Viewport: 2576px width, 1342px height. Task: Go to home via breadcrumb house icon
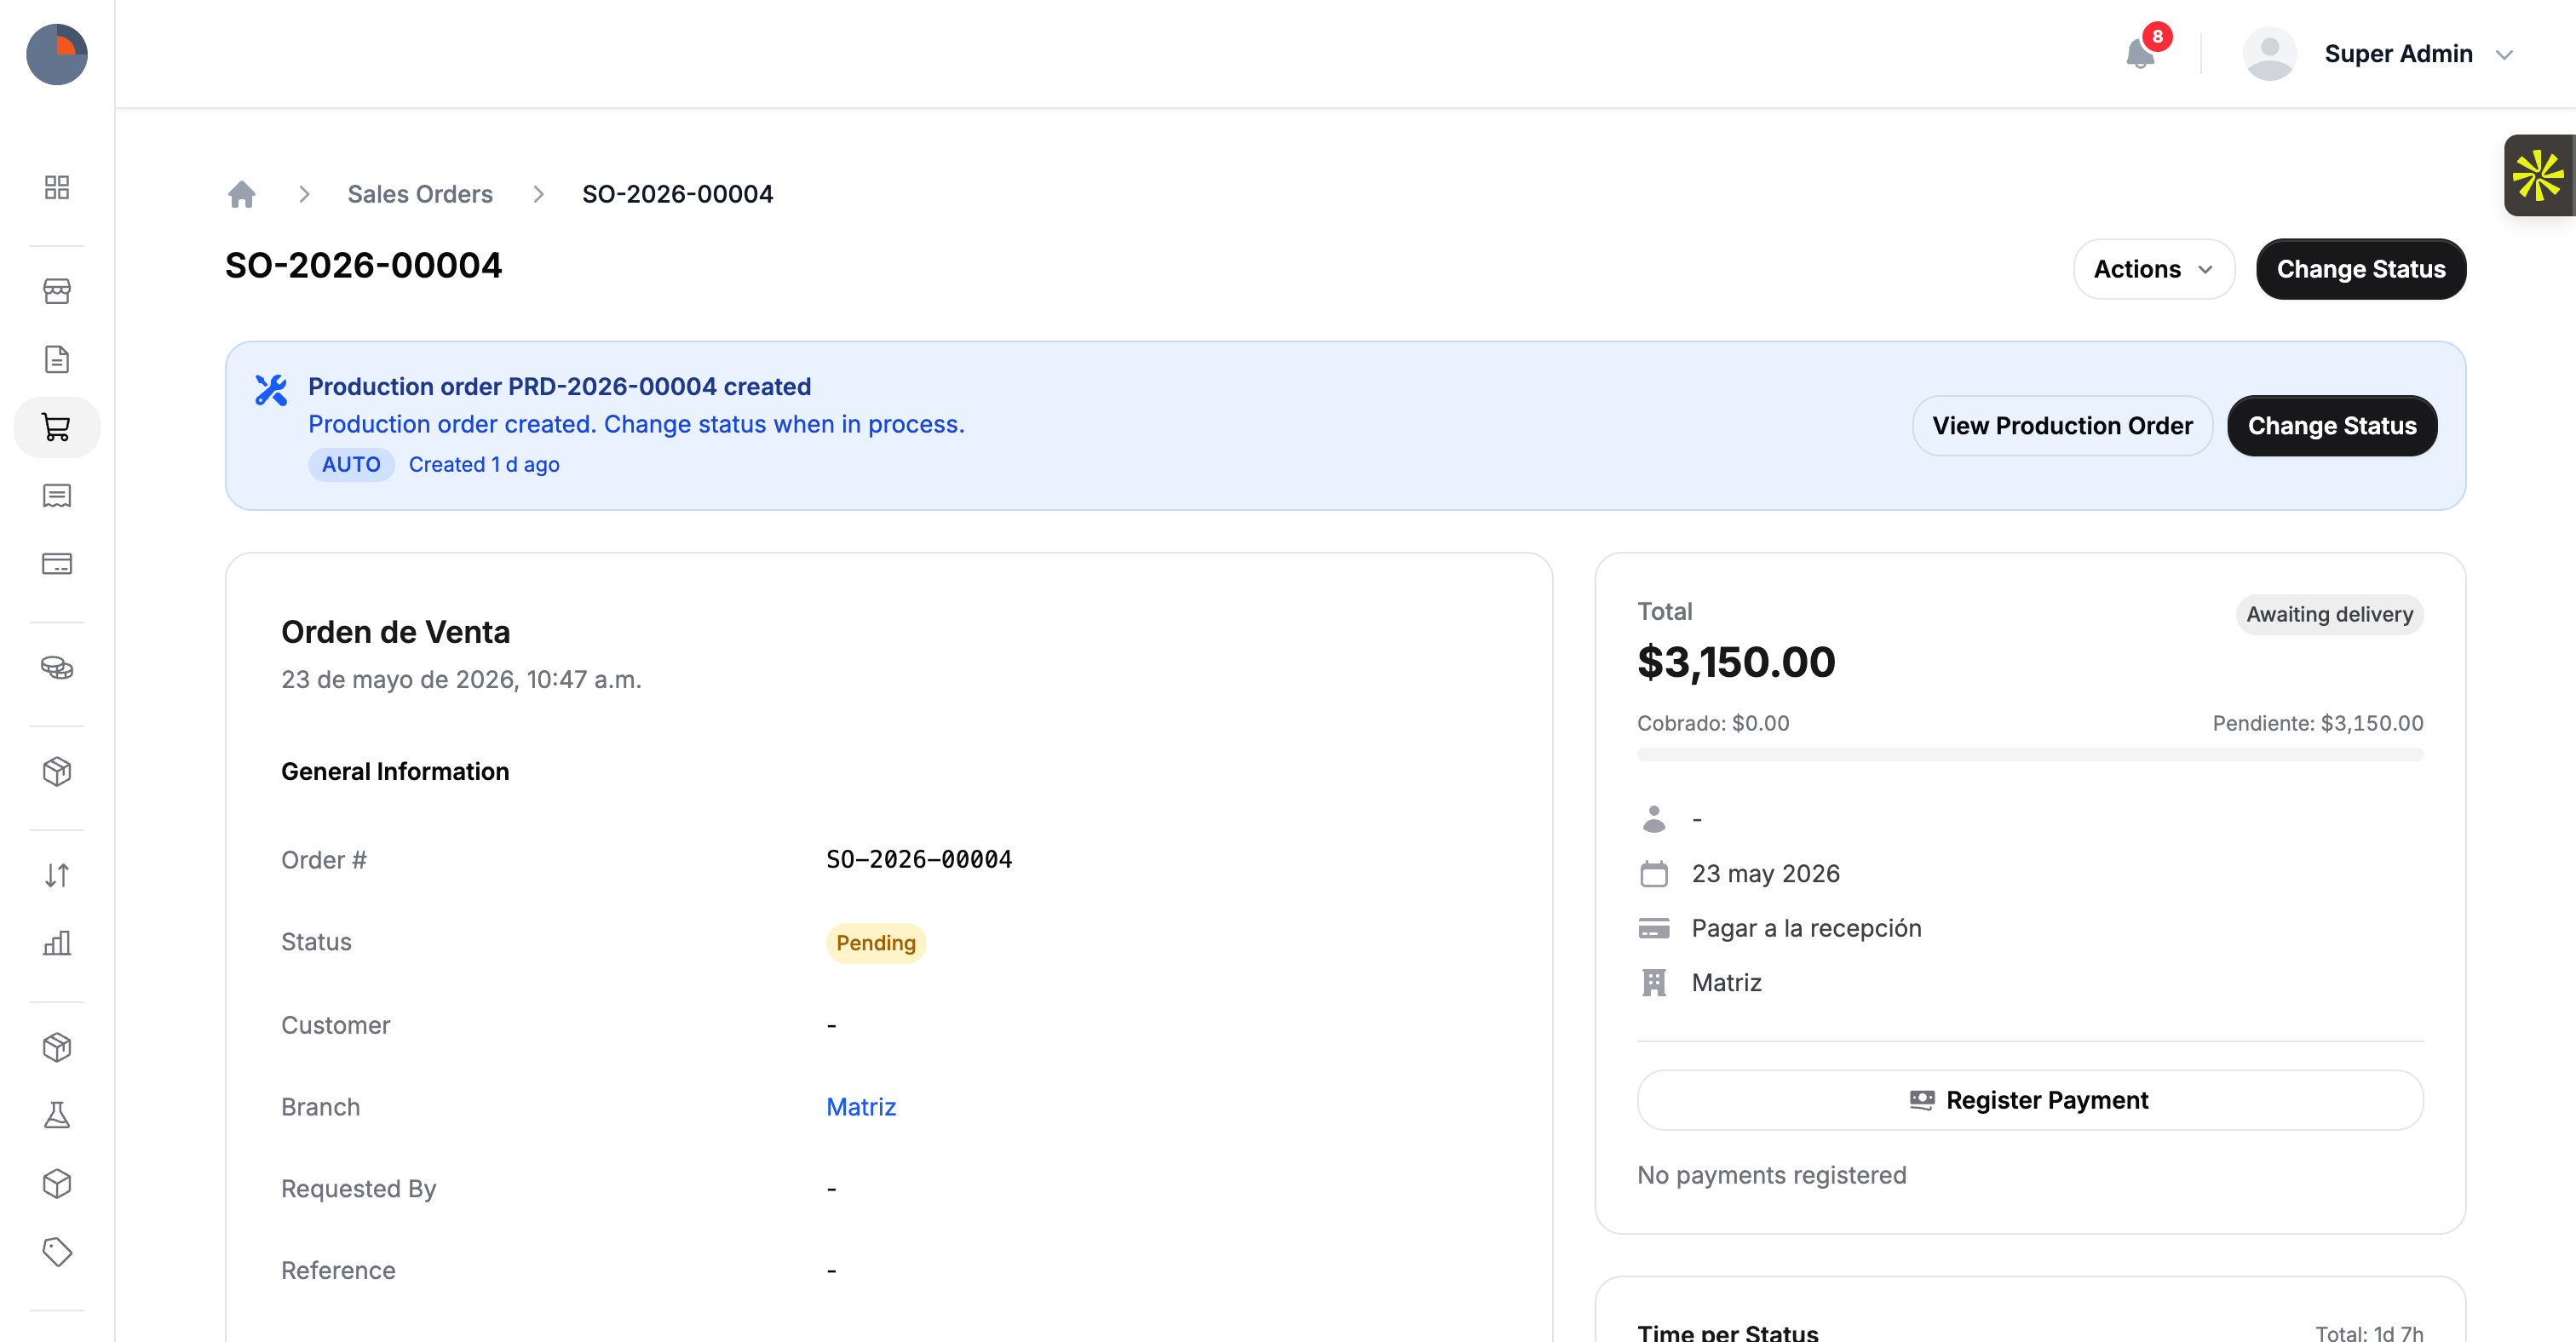point(242,194)
